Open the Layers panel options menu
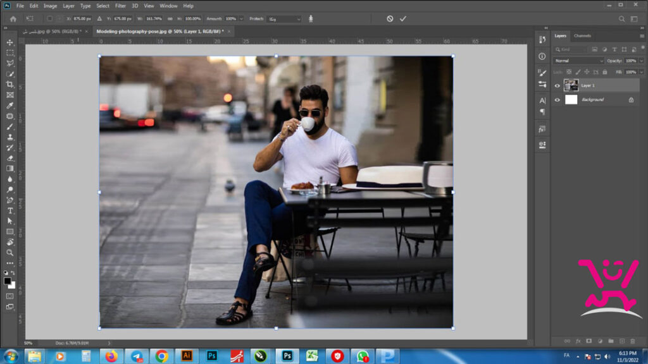This screenshot has width=648, height=364. (x=642, y=36)
